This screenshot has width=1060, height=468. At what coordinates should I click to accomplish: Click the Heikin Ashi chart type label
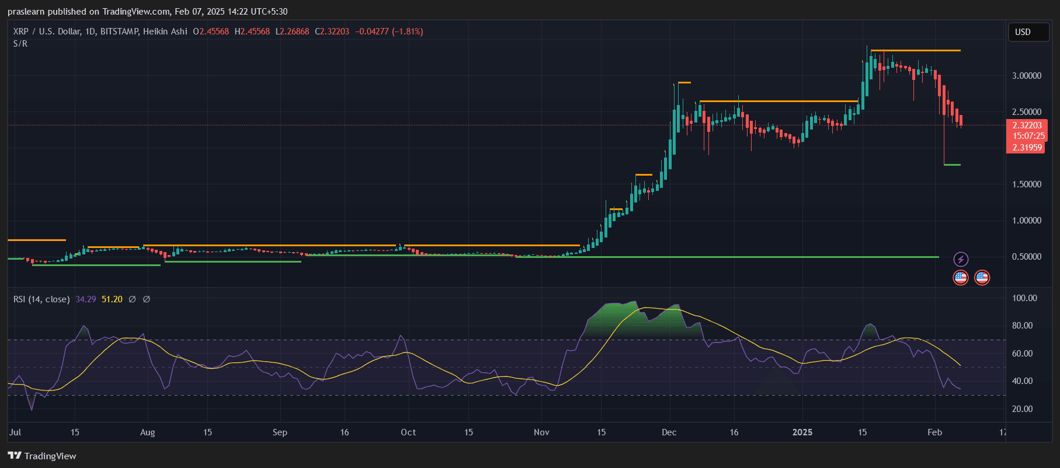click(x=165, y=32)
